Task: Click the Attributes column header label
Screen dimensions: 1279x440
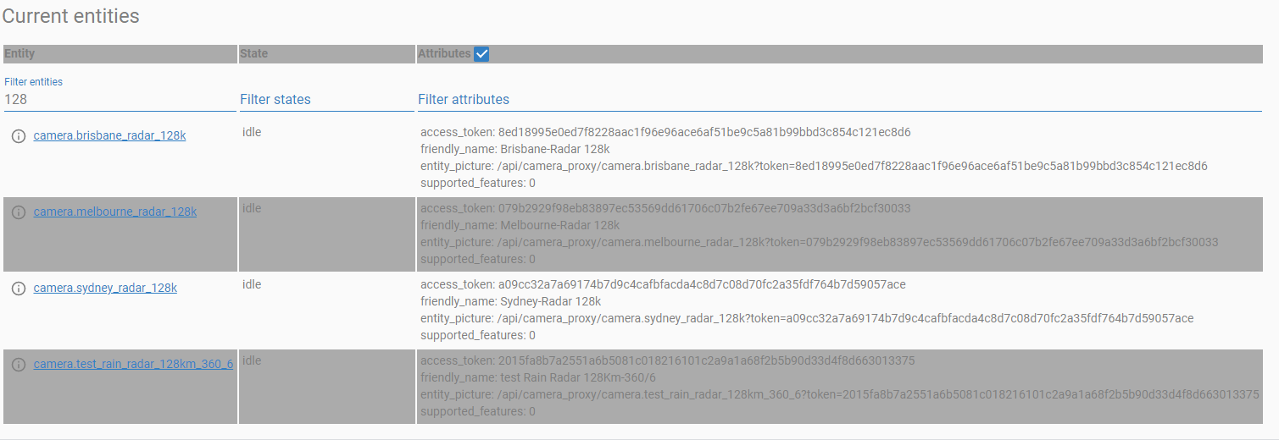Action: 444,53
